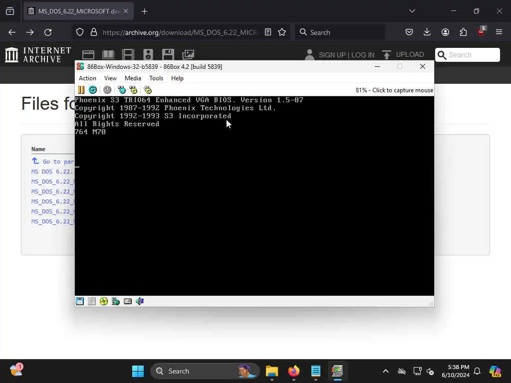Click the emulated DOS screen to capture mouse
The width and height of the screenshot is (511, 383).
pyautogui.click(x=254, y=195)
